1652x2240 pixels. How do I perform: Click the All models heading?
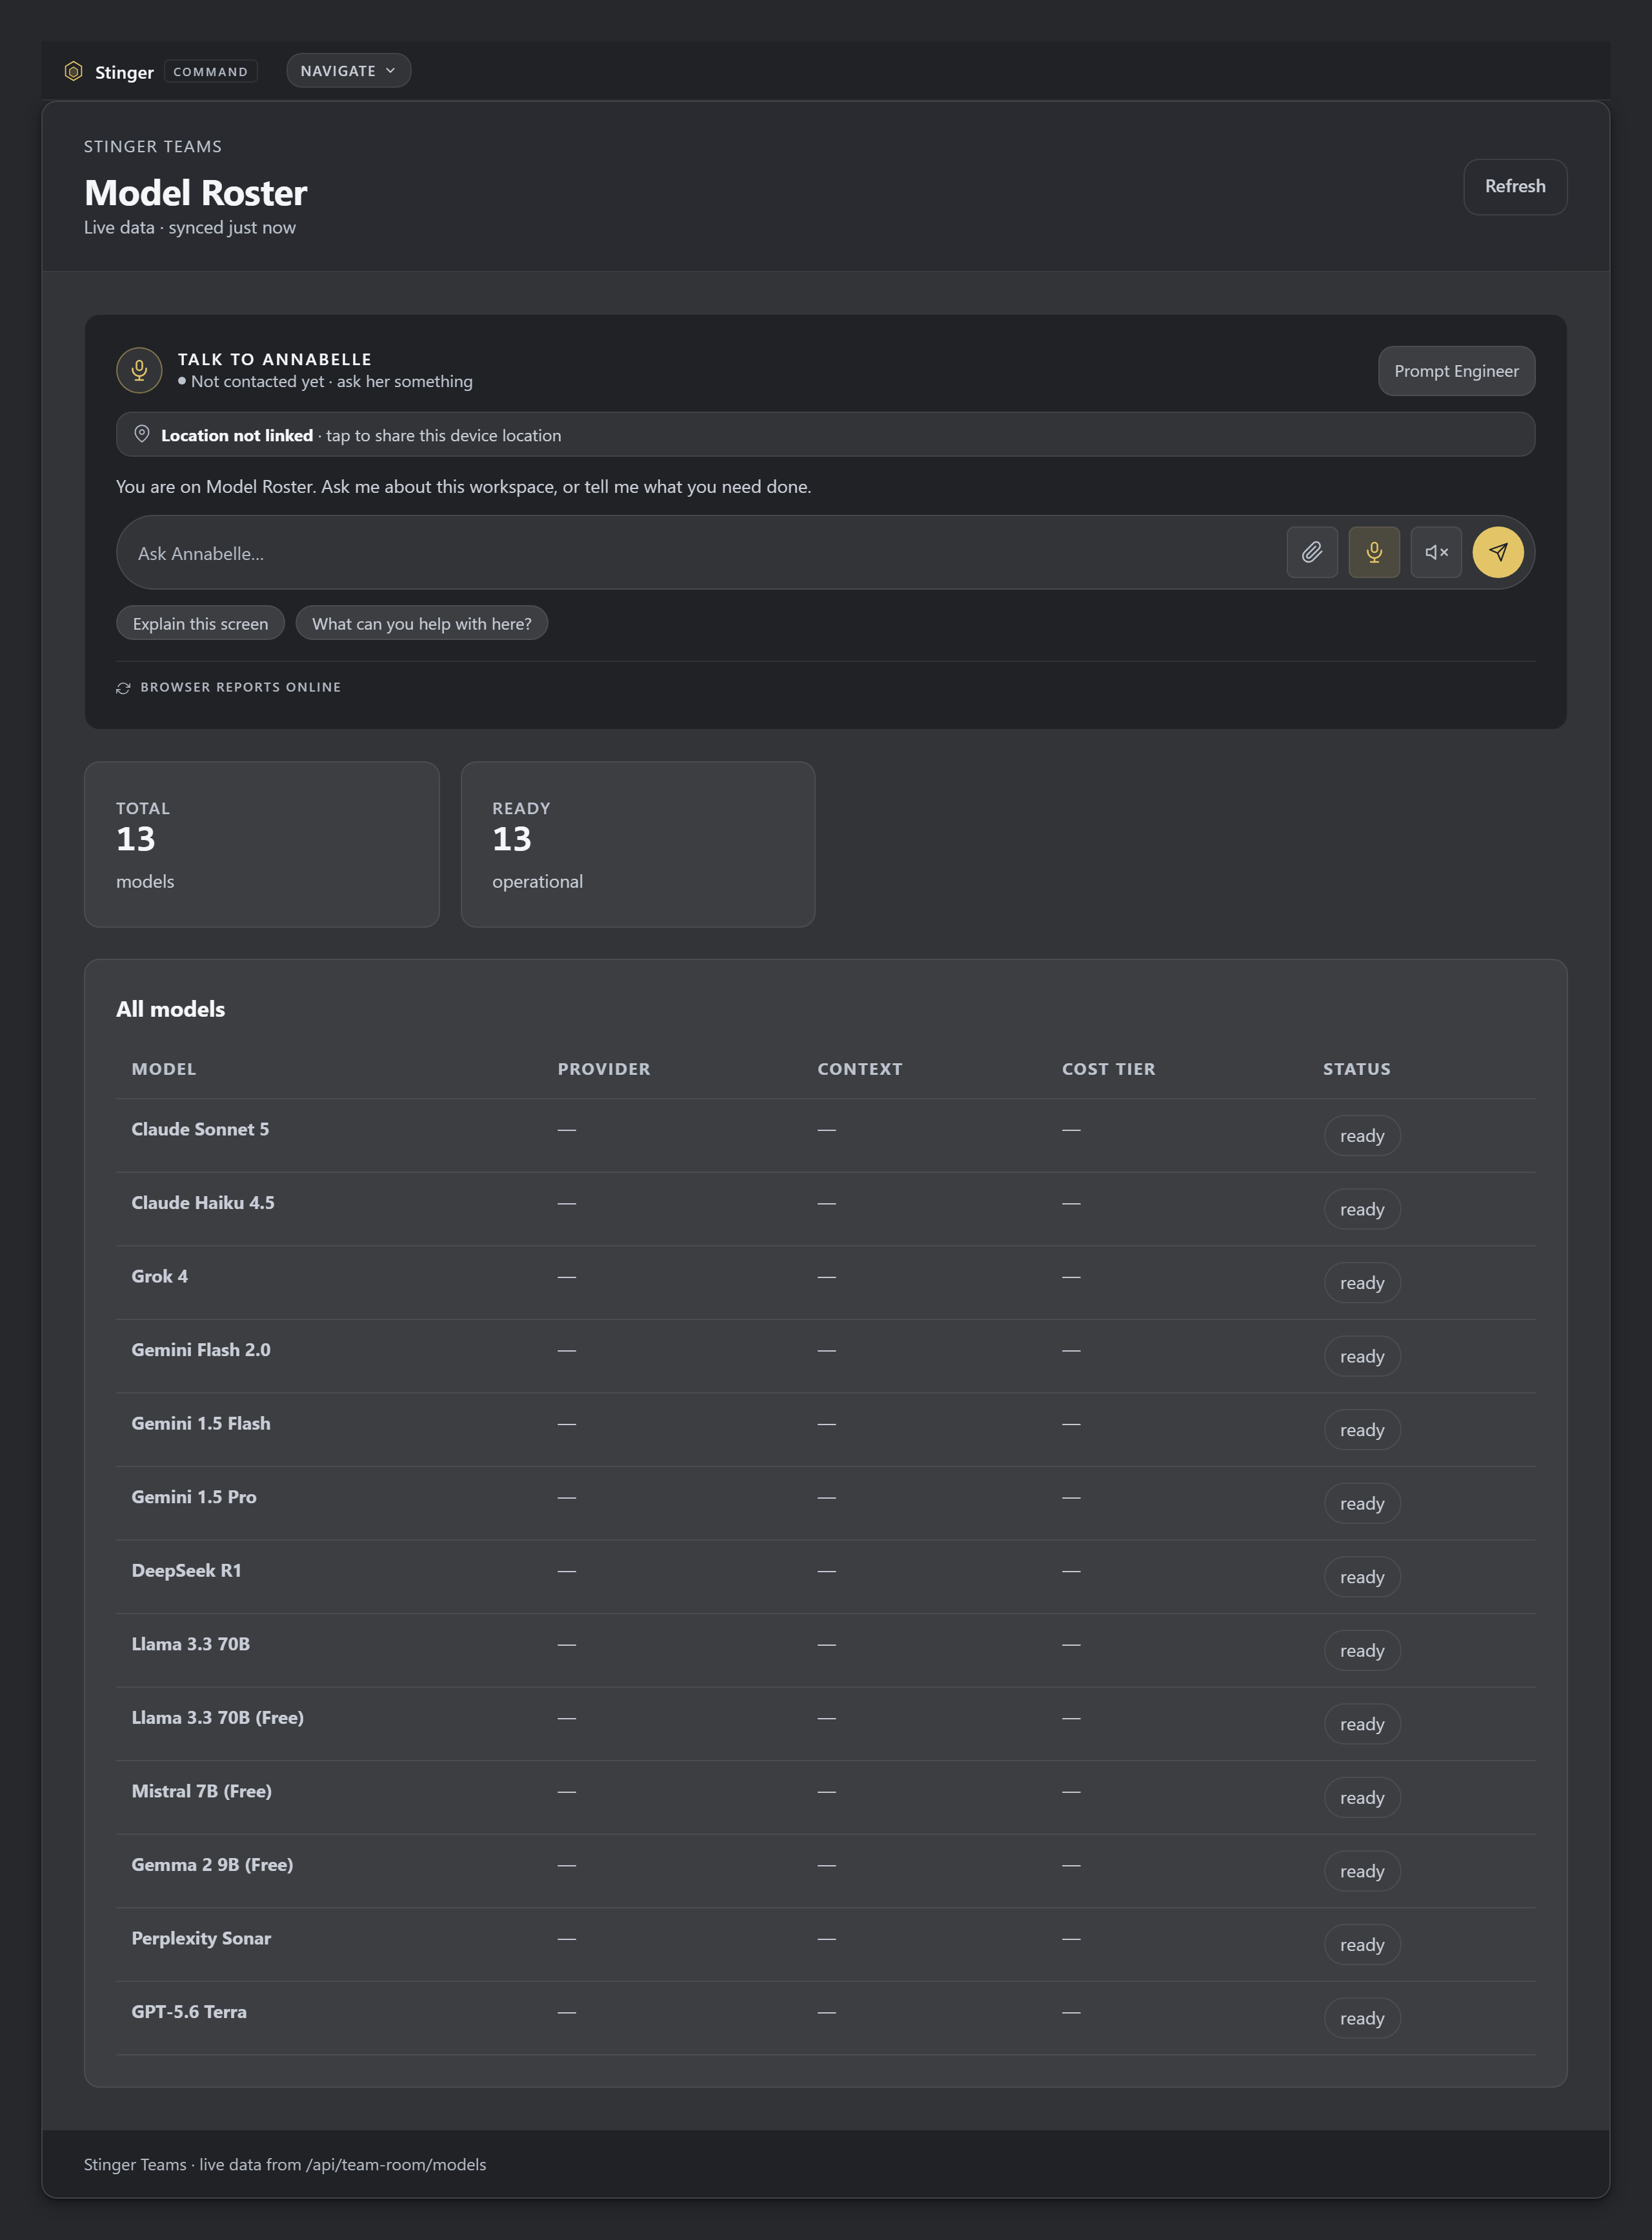coord(170,1010)
